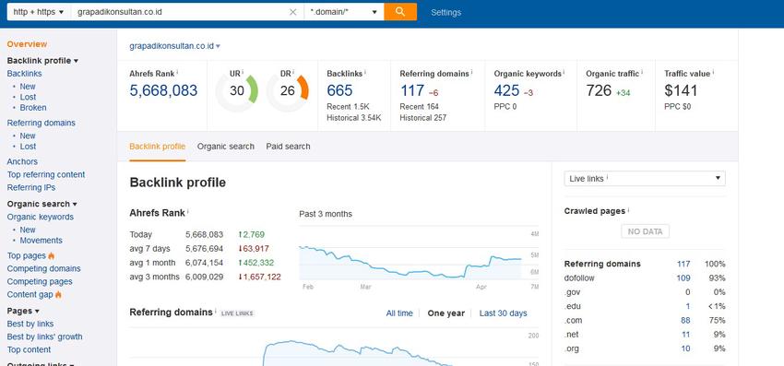Click the orange search magnifier button
The height and width of the screenshot is (366, 784).
[400, 12]
